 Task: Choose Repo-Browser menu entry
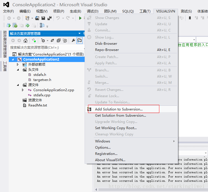click(x=131, y=50)
